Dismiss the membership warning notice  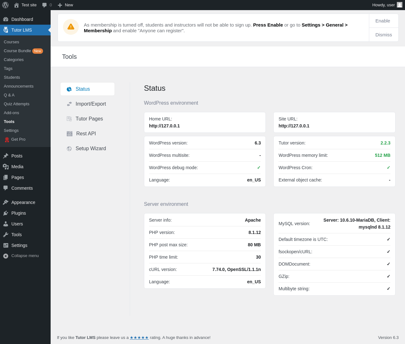pyautogui.click(x=383, y=35)
